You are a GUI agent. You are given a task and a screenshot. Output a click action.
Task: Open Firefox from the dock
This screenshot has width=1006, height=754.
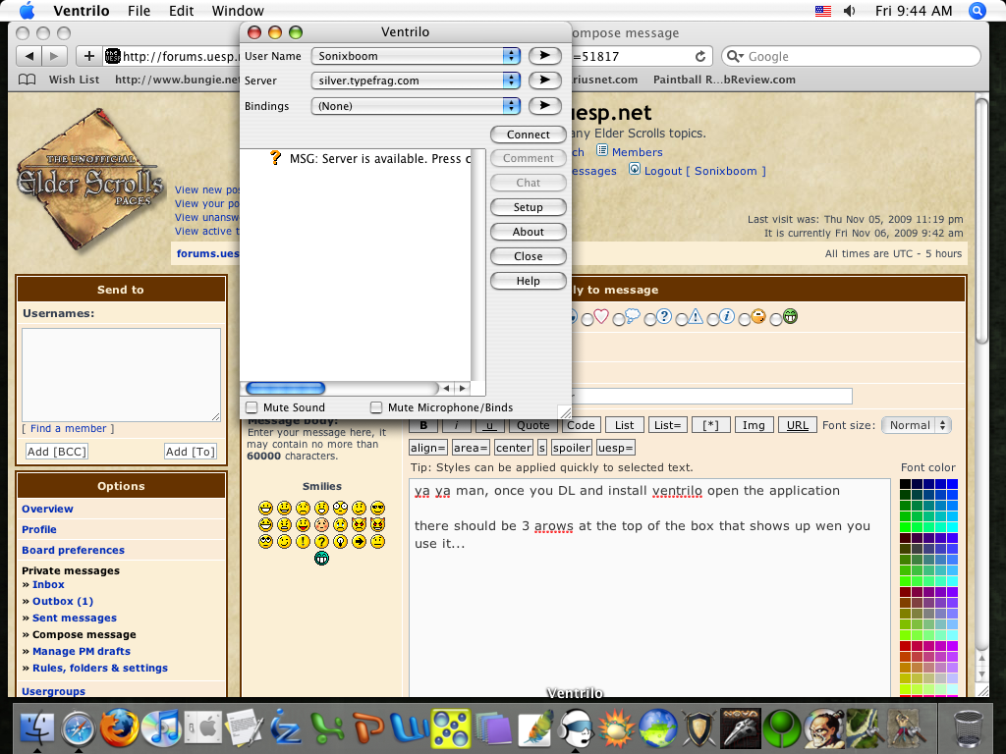[119, 728]
